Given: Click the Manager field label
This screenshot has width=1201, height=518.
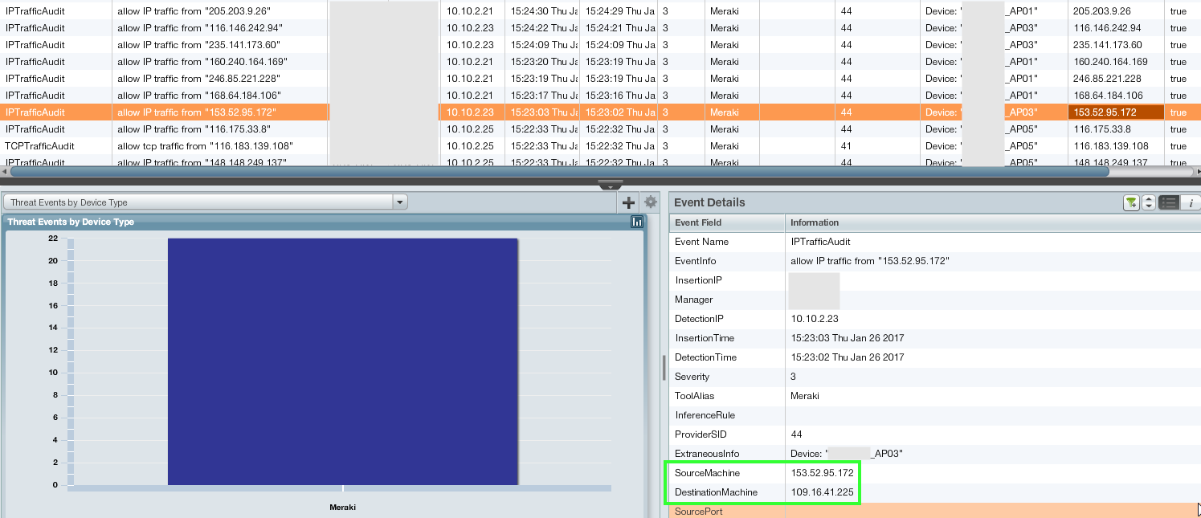Looking at the screenshot, I should [694, 300].
